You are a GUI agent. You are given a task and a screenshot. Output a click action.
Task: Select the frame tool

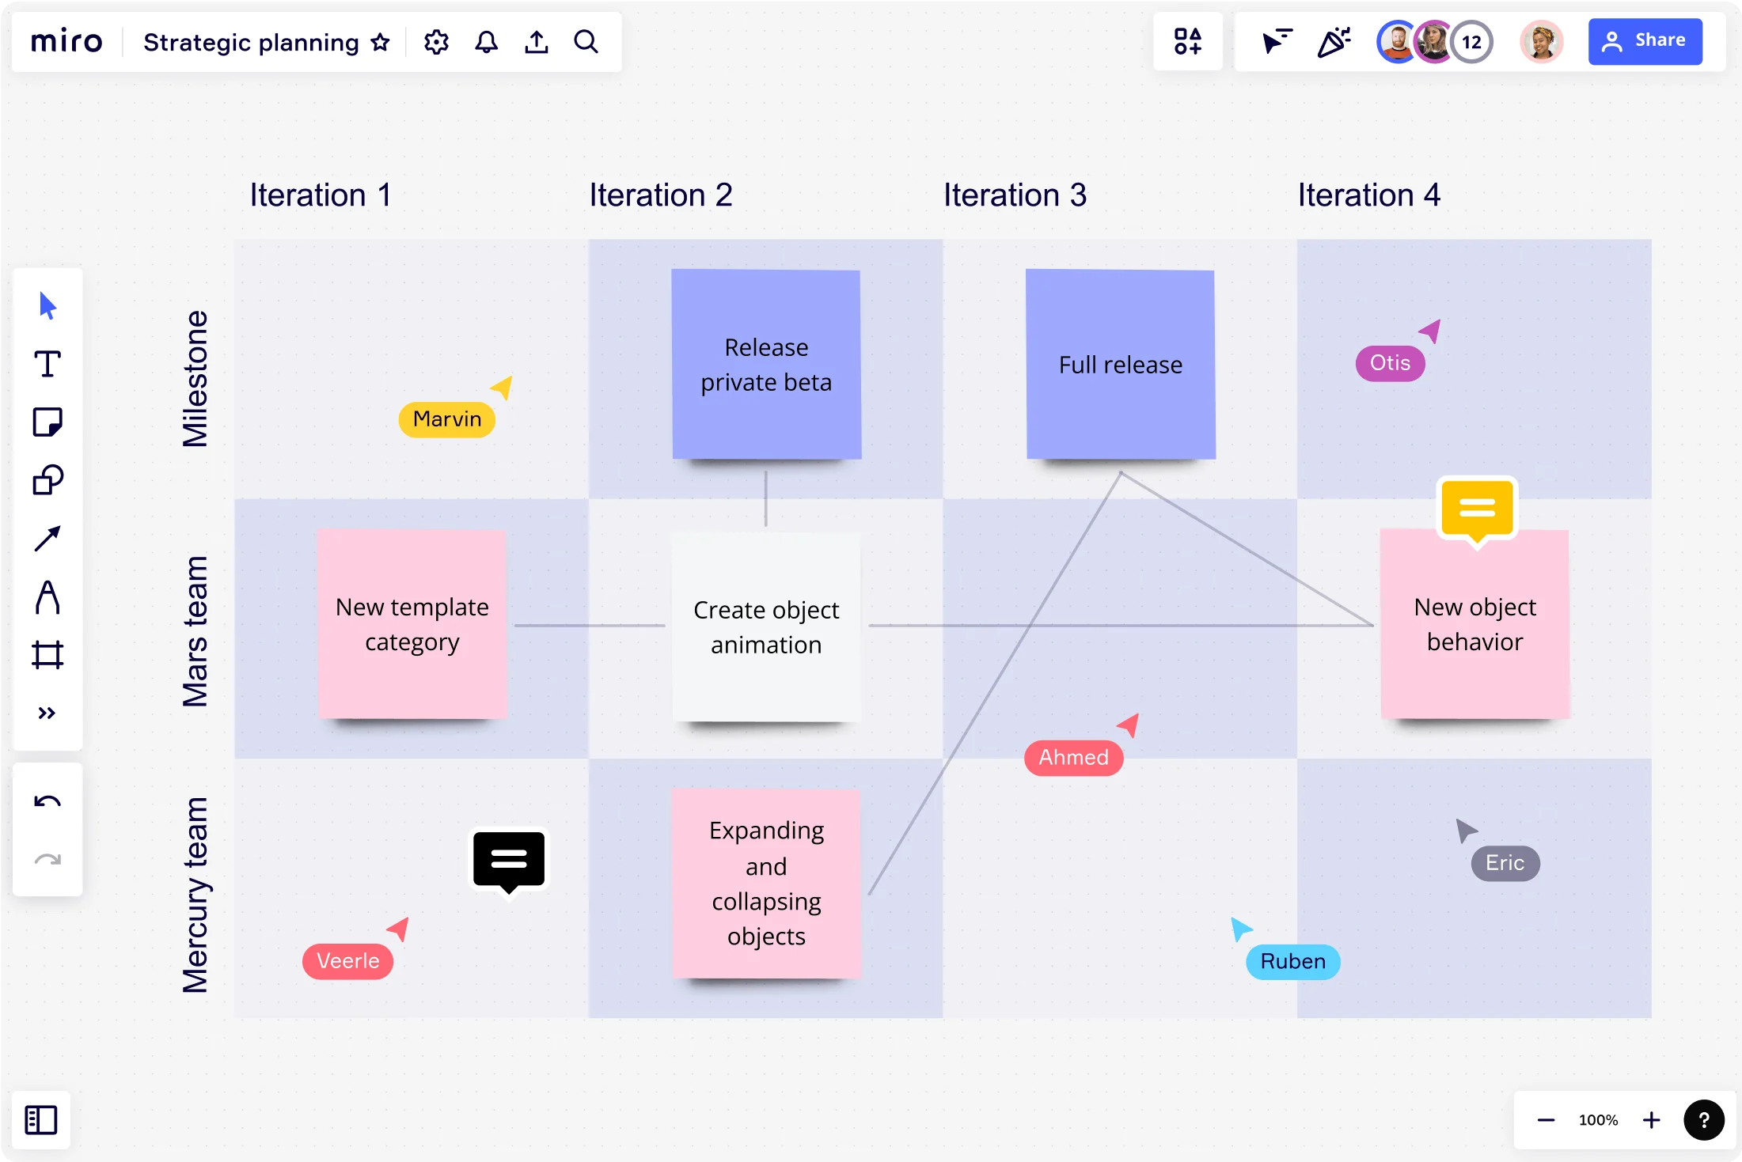pyautogui.click(x=47, y=651)
